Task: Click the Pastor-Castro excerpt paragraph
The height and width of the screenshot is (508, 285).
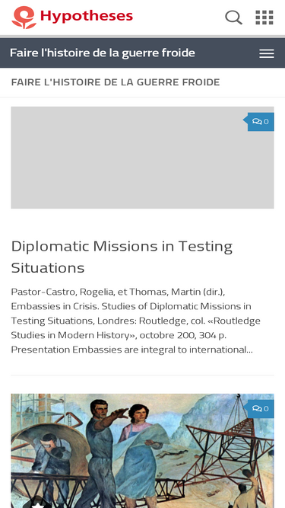Action: point(136,321)
